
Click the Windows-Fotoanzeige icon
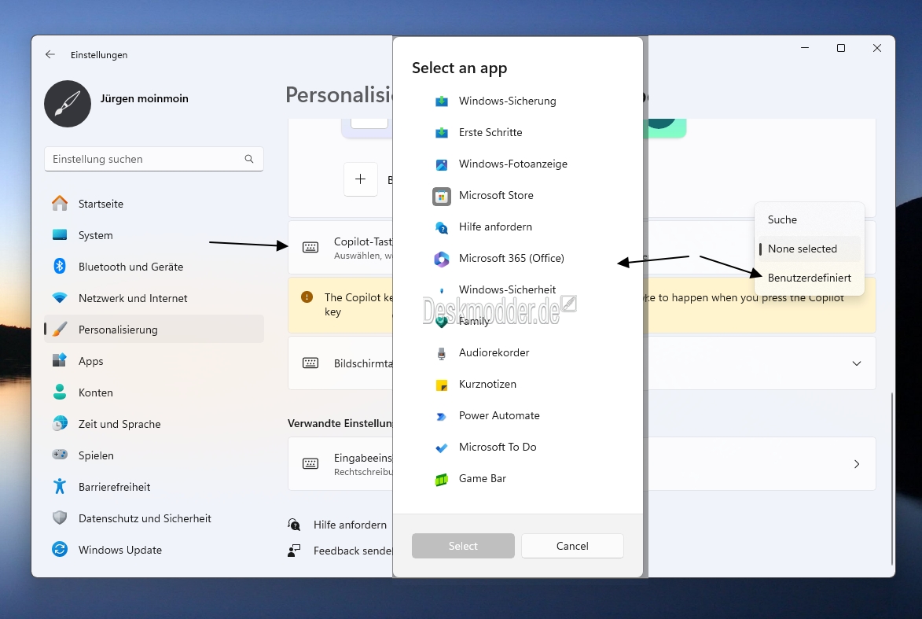point(442,164)
